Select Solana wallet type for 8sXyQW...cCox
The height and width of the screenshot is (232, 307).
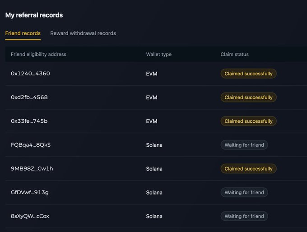point(154,216)
